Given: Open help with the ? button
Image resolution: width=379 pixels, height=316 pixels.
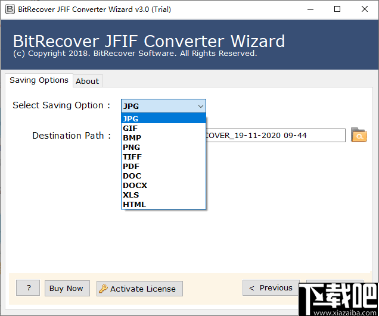Looking at the screenshot, I should tap(28, 288).
